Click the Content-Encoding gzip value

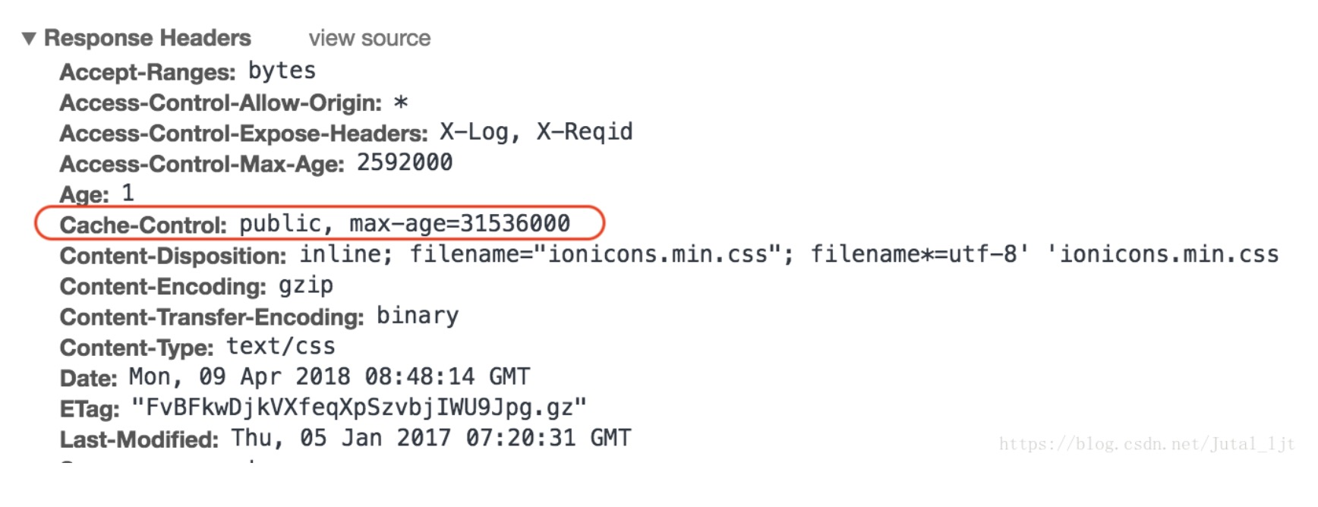point(306,286)
